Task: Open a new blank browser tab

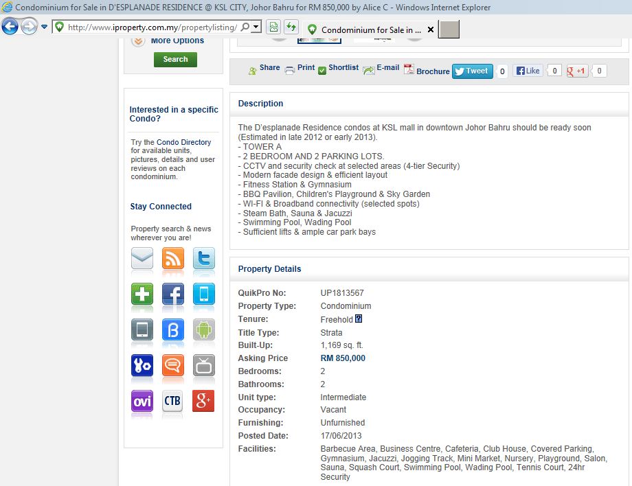Action: pos(449,30)
